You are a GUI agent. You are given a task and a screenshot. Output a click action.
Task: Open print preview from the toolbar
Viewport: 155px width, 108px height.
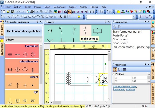[28, 12]
